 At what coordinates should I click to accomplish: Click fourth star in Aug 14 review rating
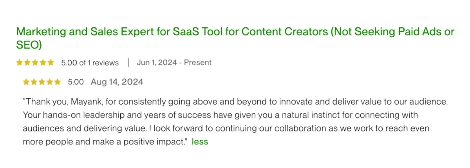coord(50,82)
